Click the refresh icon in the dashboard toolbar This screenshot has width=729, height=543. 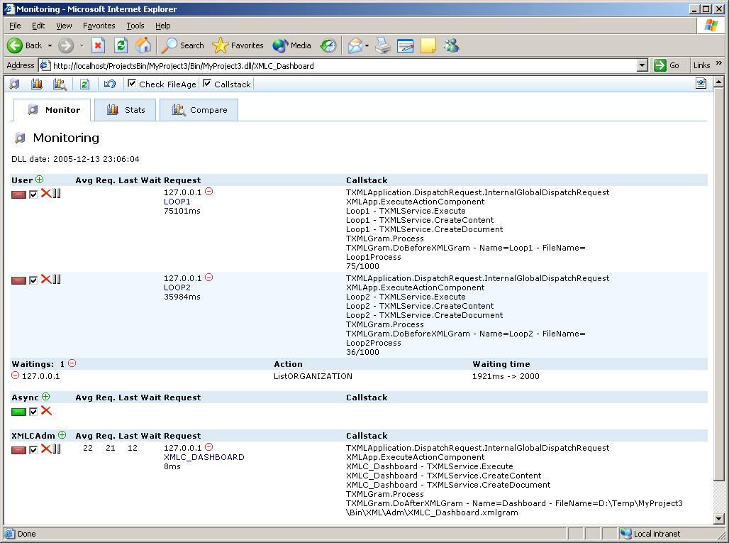pyautogui.click(x=84, y=84)
